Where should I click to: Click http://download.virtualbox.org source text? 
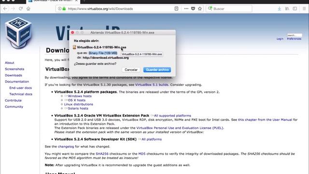[106, 58]
